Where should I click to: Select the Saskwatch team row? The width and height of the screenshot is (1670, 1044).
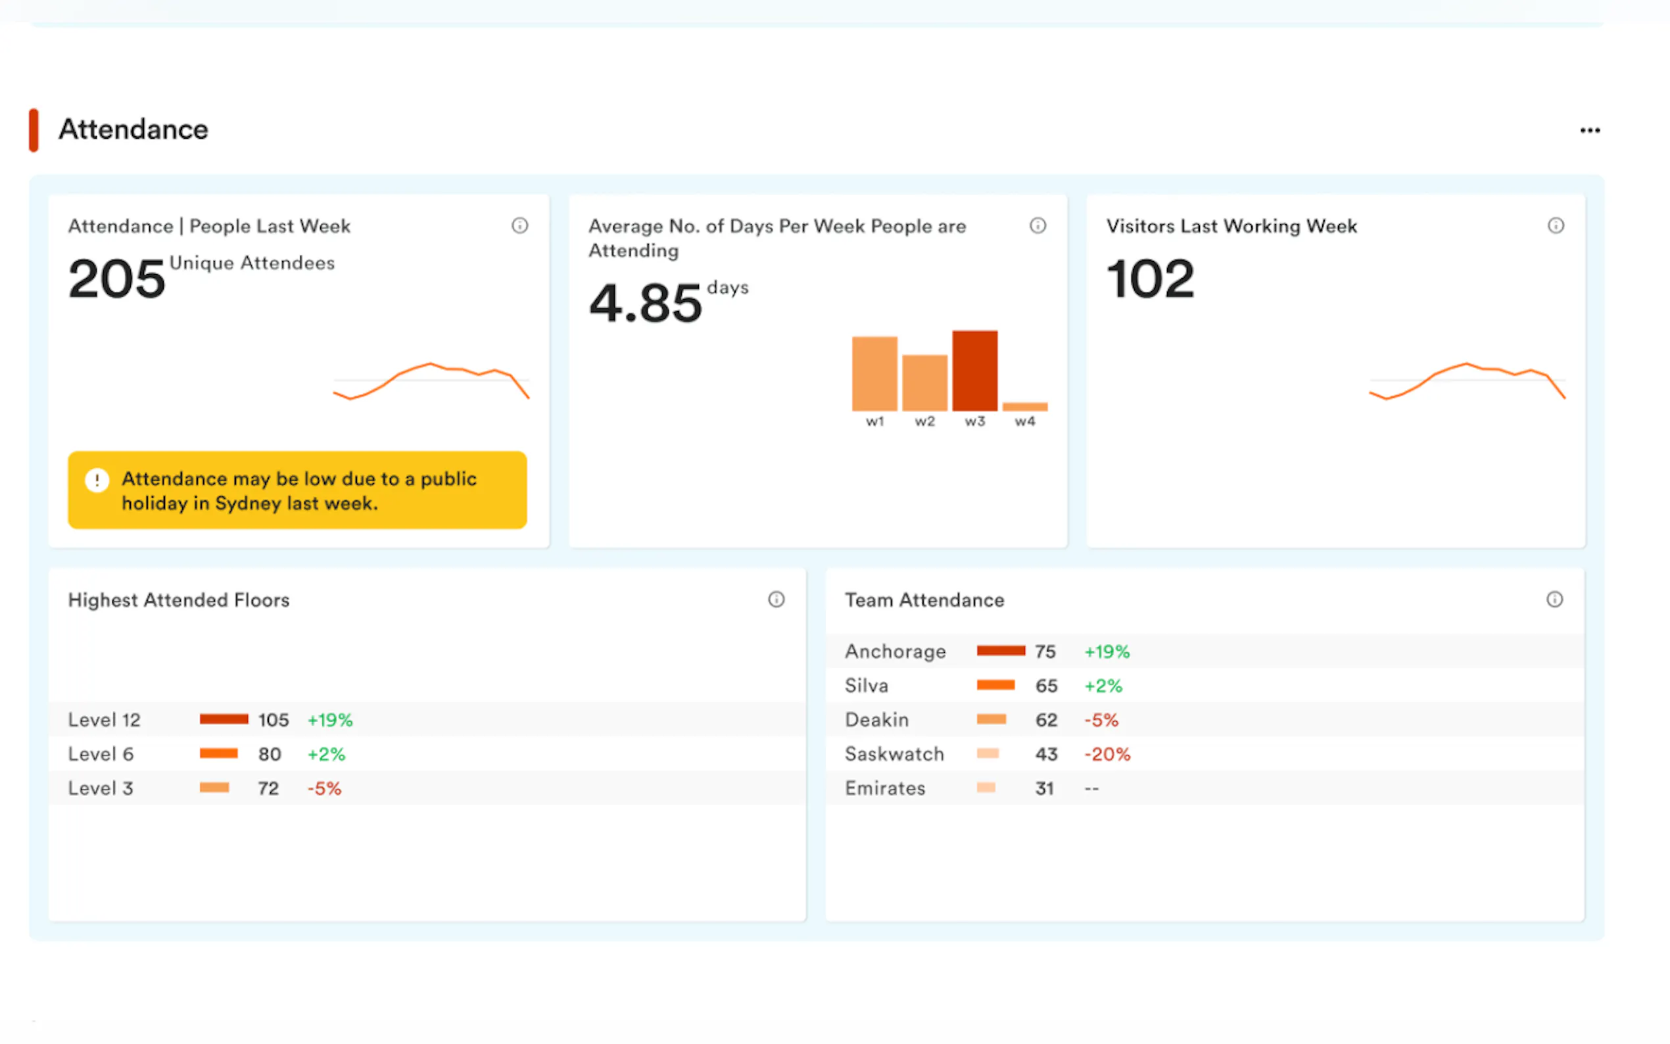pos(894,754)
